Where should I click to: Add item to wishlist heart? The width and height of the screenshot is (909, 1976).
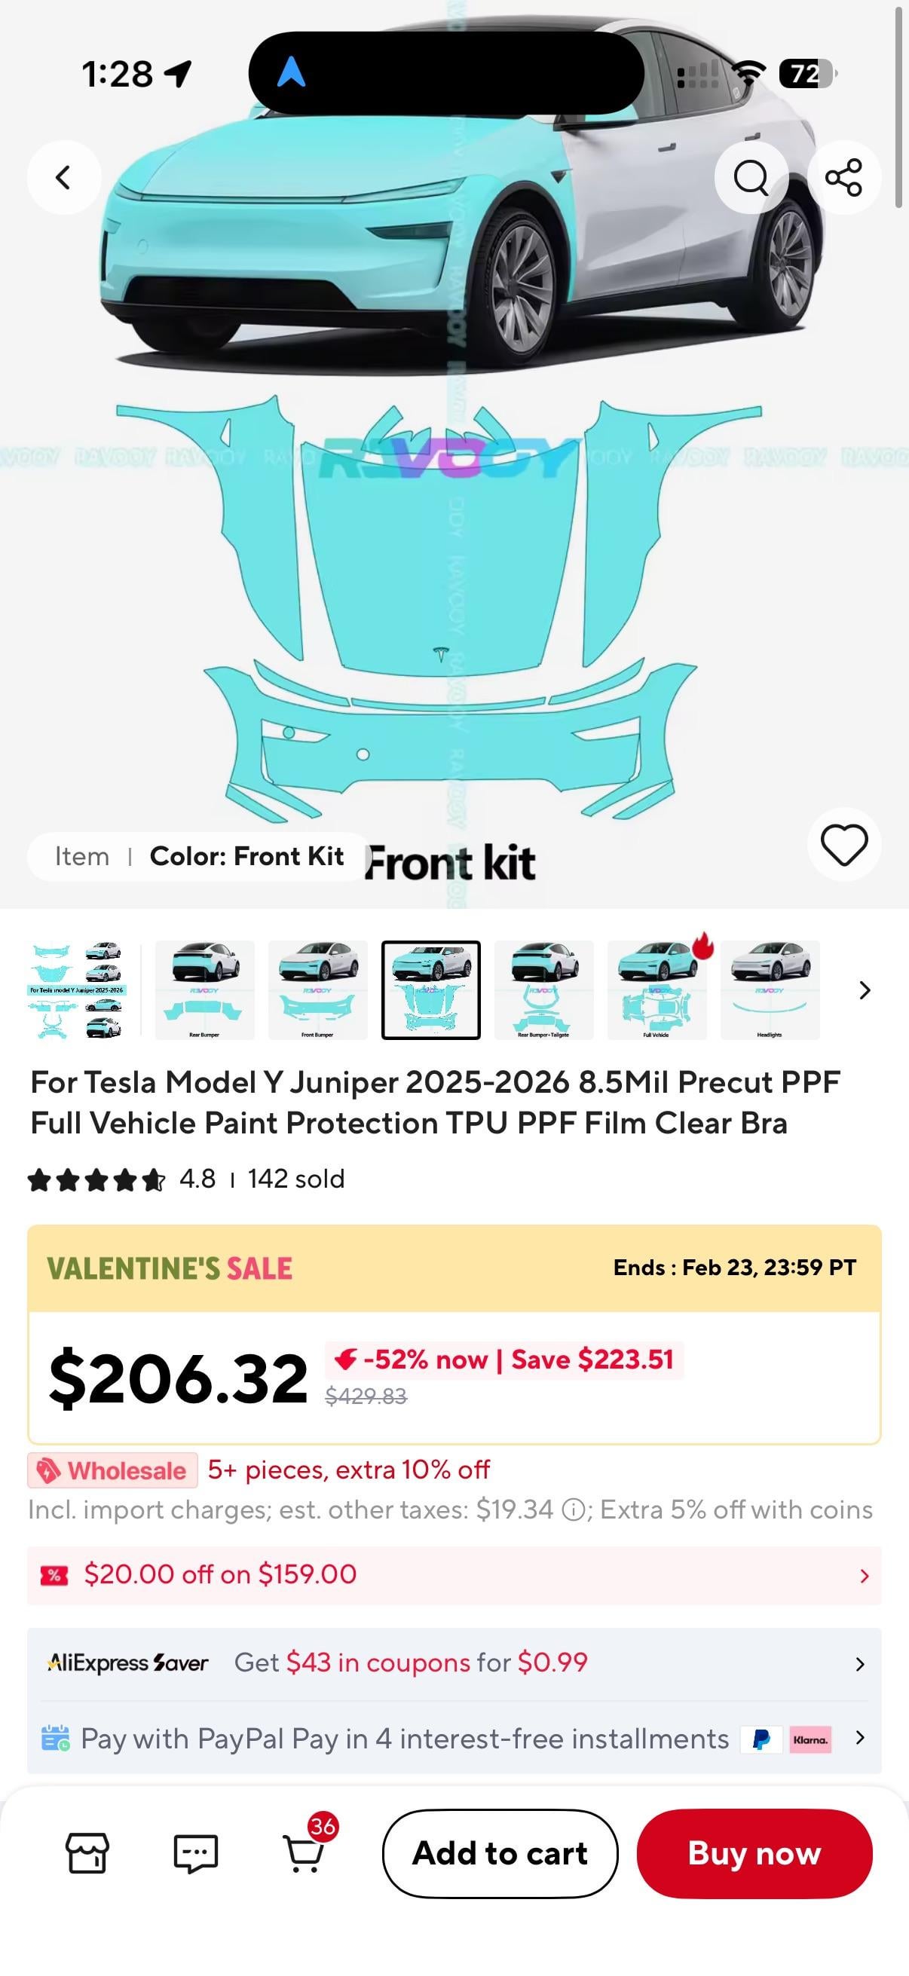[843, 845]
